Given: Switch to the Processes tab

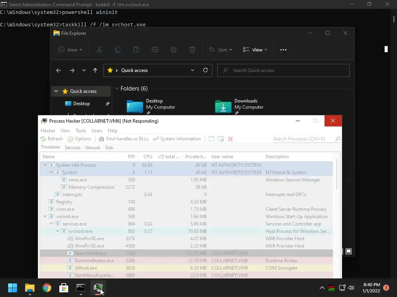Looking at the screenshot, I should click(x=50, y=147).
